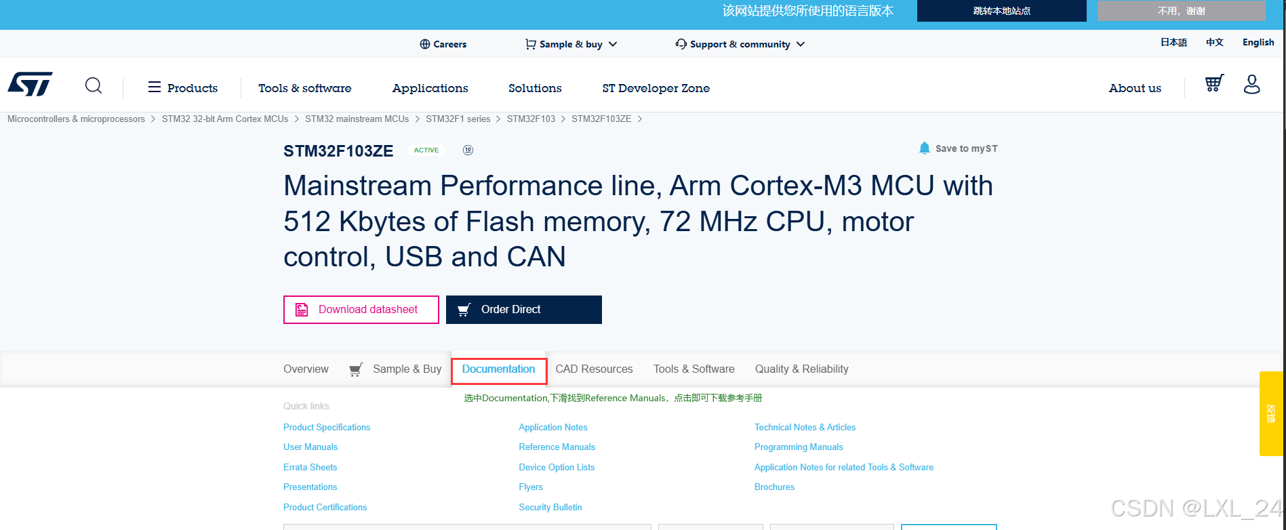Click the Save to myST bell icon

(924, 148)
